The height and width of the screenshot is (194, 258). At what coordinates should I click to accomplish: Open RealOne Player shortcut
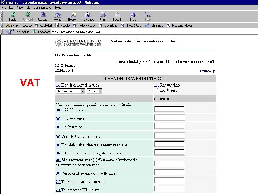[180, 26]
